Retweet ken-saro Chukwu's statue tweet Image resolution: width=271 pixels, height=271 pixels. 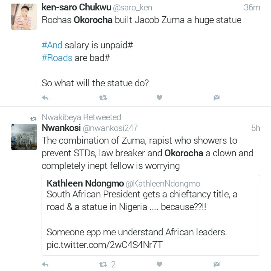click(x=103, y=98)
